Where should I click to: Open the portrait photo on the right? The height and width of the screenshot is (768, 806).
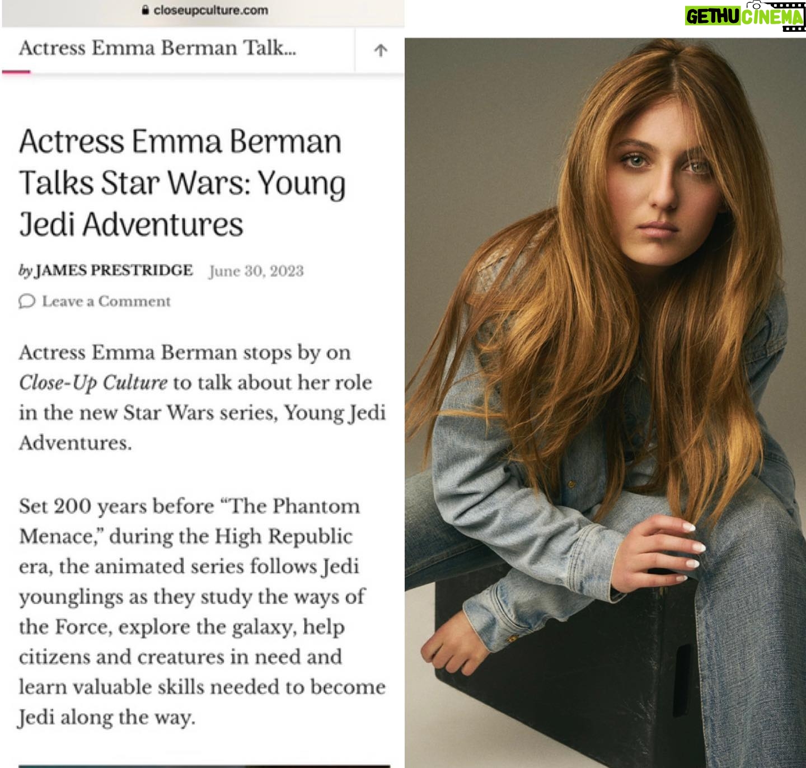pyautogui.click(x=605, y=402)
